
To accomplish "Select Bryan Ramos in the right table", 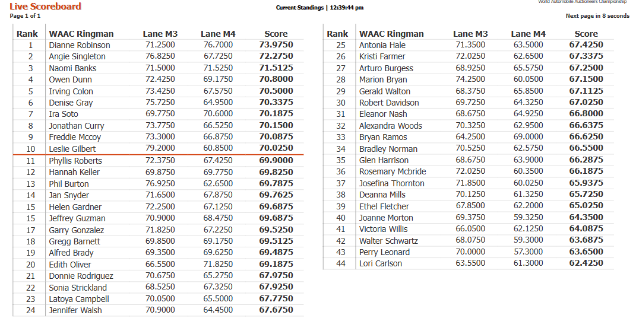I will (x=383, y=137).
